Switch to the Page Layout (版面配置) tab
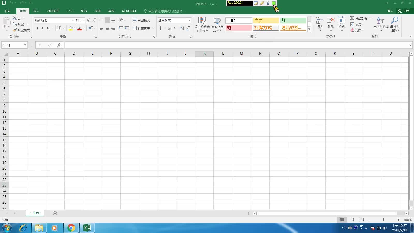 [53, 11]
